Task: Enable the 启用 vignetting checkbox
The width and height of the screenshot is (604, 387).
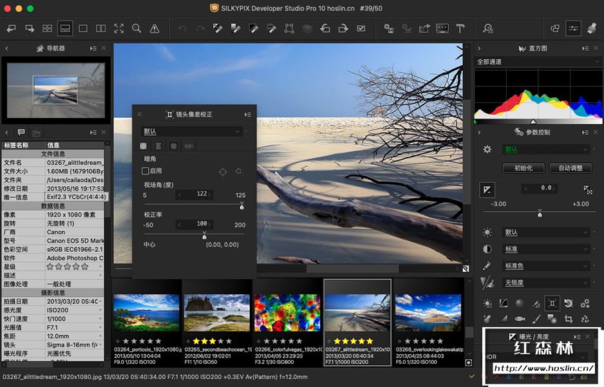Action: pyautogui.click(x=146, y=171)
